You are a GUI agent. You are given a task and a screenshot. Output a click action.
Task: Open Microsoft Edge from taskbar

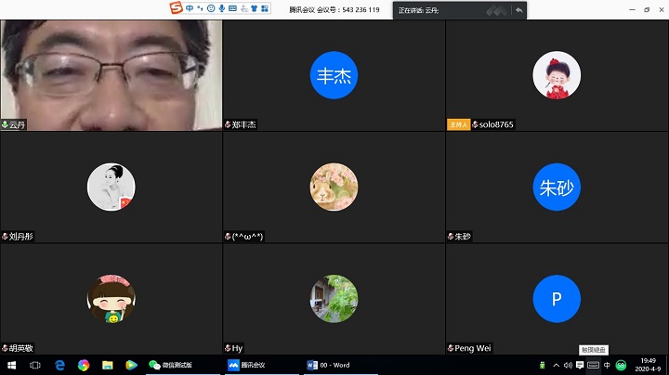(x=59, y=365)
